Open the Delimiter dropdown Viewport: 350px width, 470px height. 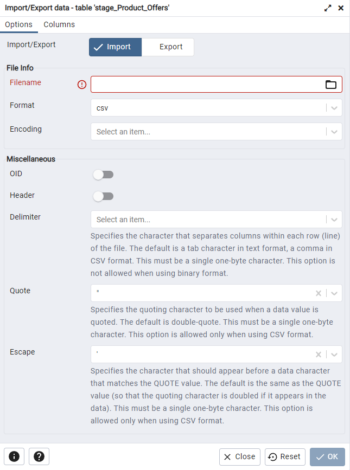(216, 220)
